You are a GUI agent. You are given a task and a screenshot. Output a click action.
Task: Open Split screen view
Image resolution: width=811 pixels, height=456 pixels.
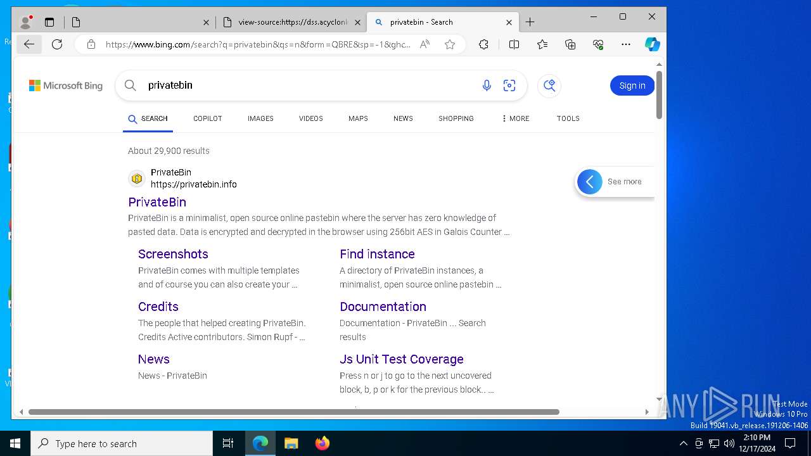(514, 44)
